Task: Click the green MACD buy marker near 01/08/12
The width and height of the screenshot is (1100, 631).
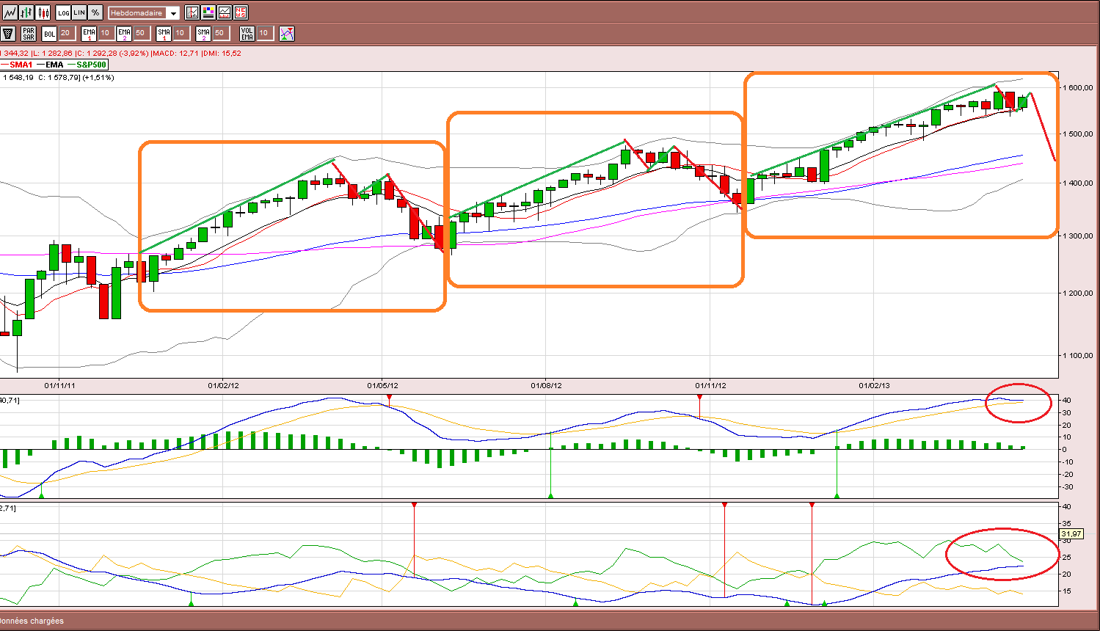Action: [550, 496]
